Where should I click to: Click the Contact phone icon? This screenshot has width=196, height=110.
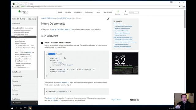[x=126, y=11]
